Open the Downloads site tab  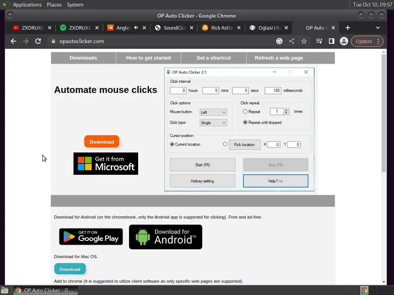pos(83,58)
